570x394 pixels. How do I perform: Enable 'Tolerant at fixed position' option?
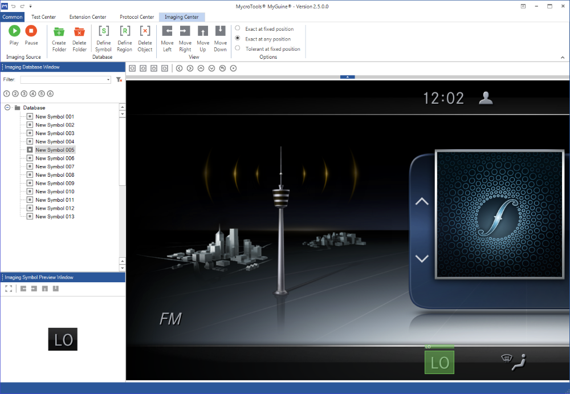(238, 48)
